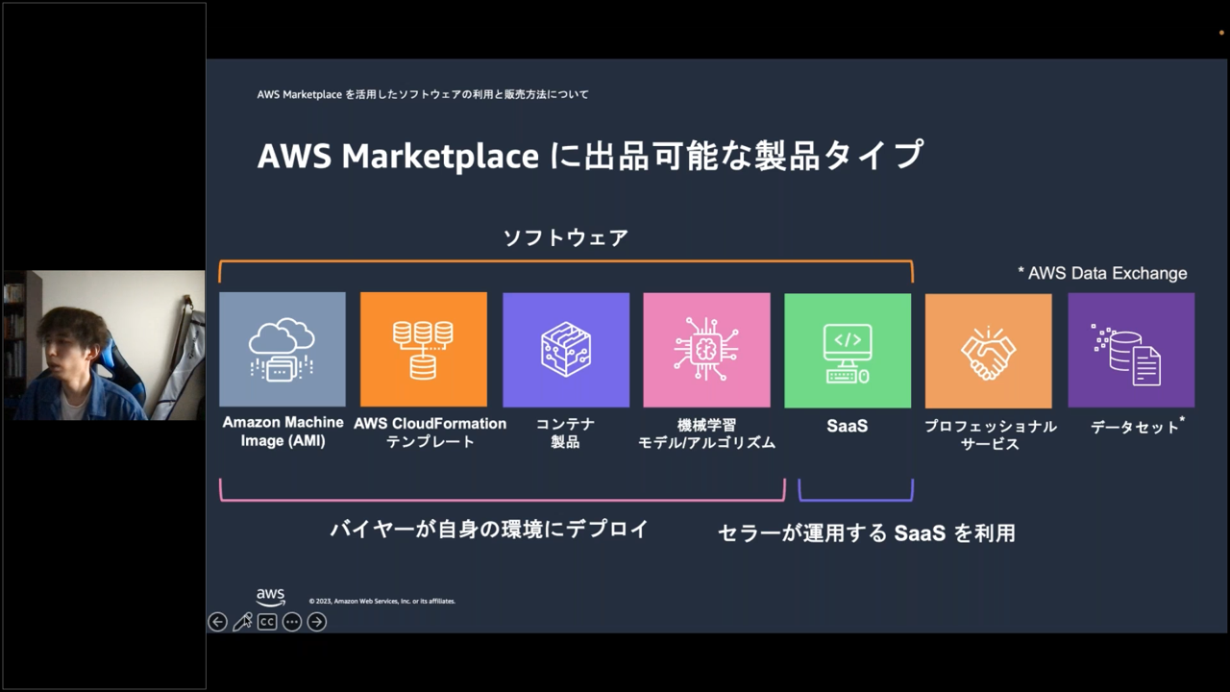Viewport: 1230px width, 692px height.
Task: Toggle the CC subtitles button
Action: [267, 622]
